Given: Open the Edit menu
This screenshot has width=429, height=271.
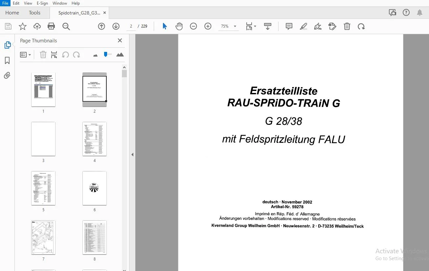Looking at the screenshot, I should 16,3.
